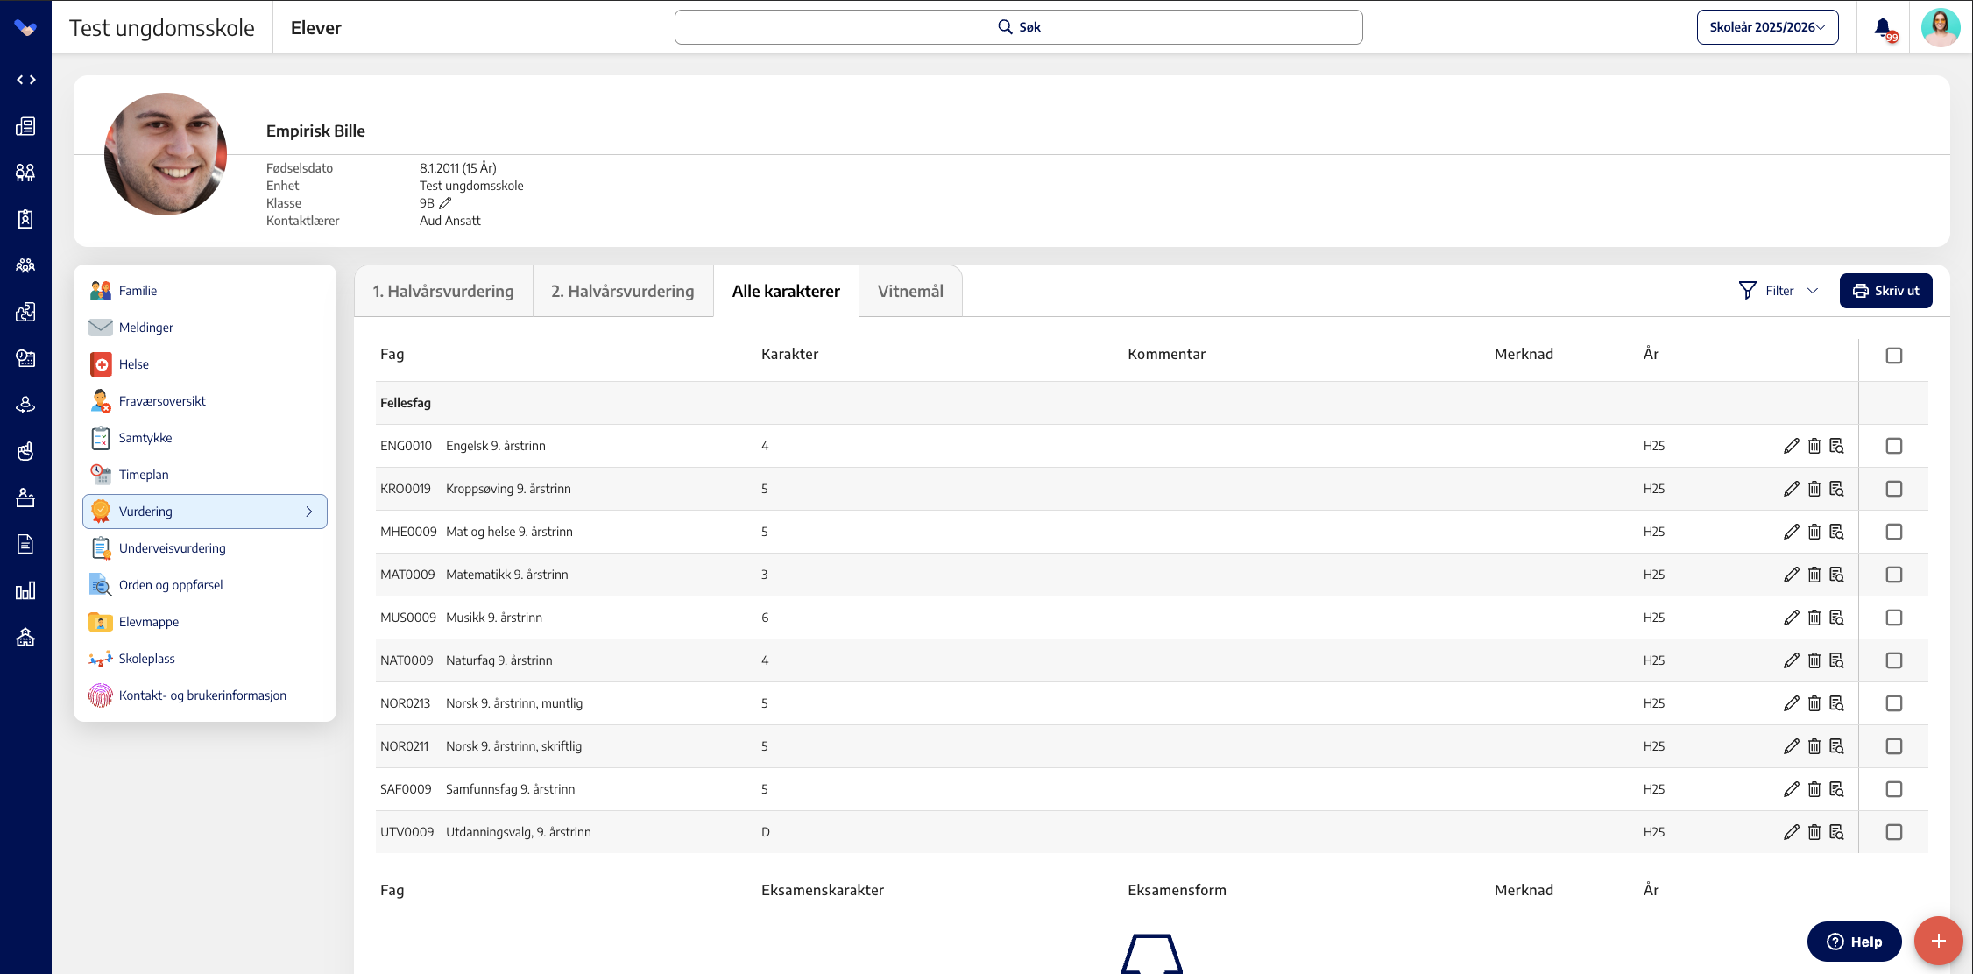
Task: Click into the Søk search field
Action: 1018,27
